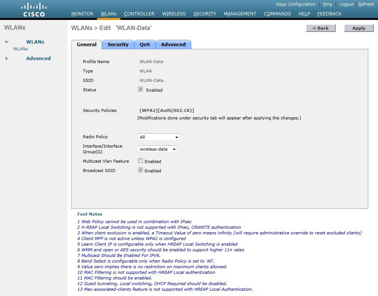Click Save Configuration link

pyautogui.click(x=296, y=4)
